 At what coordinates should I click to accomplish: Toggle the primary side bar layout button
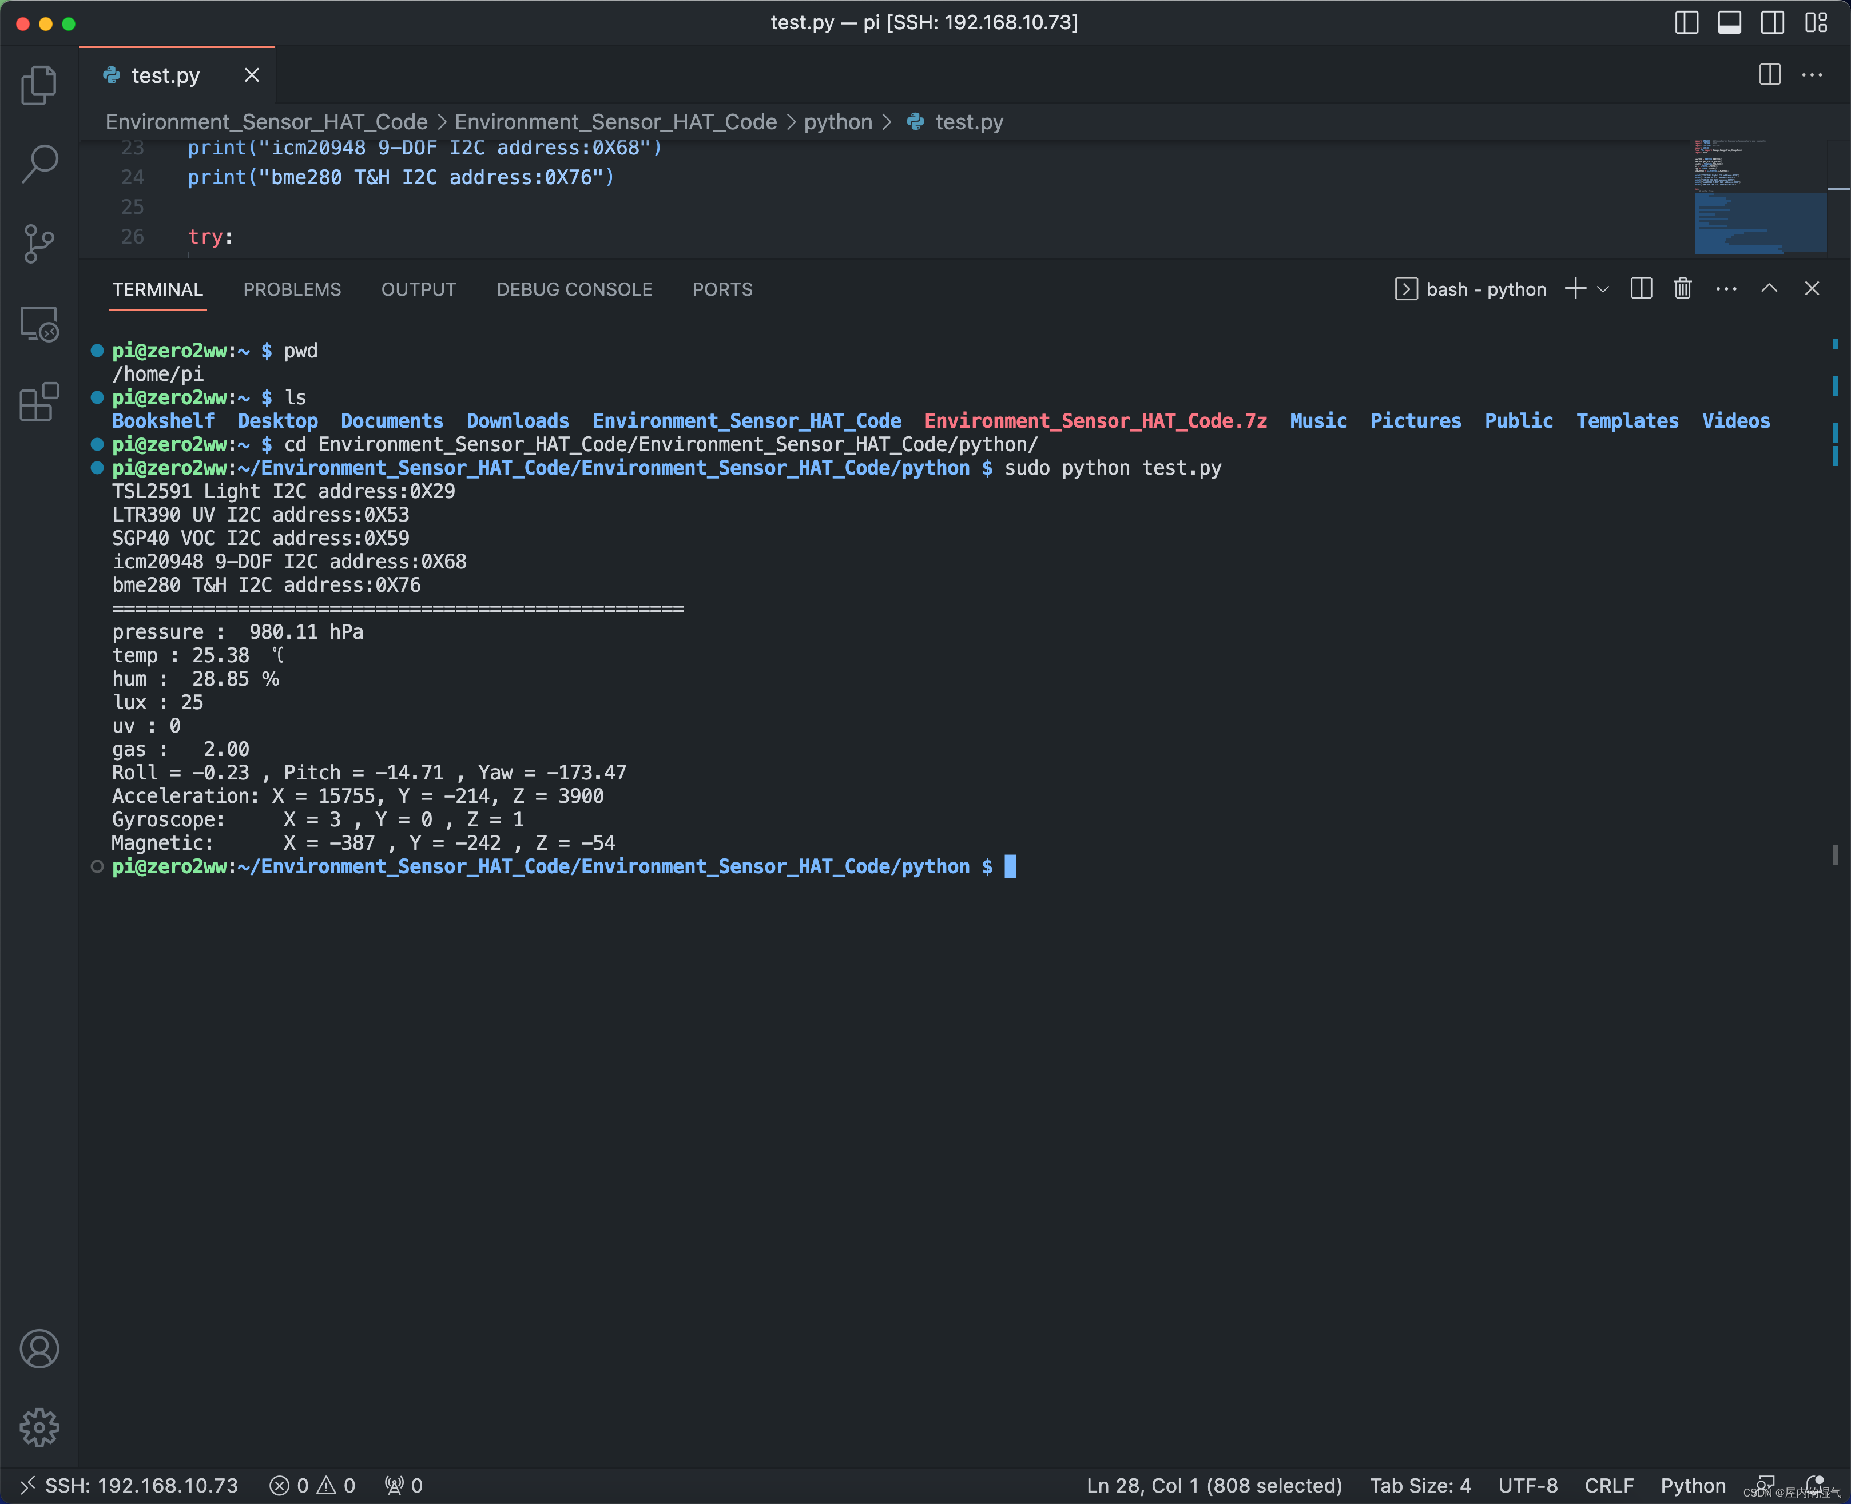click(1686, 22)
